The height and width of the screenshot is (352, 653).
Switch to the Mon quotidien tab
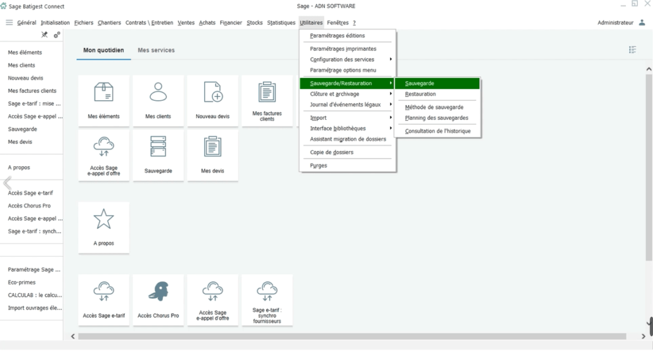coord(104,50)
